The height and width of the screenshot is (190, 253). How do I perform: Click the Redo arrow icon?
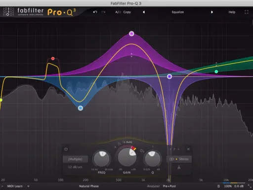click(x=103, y=12)
